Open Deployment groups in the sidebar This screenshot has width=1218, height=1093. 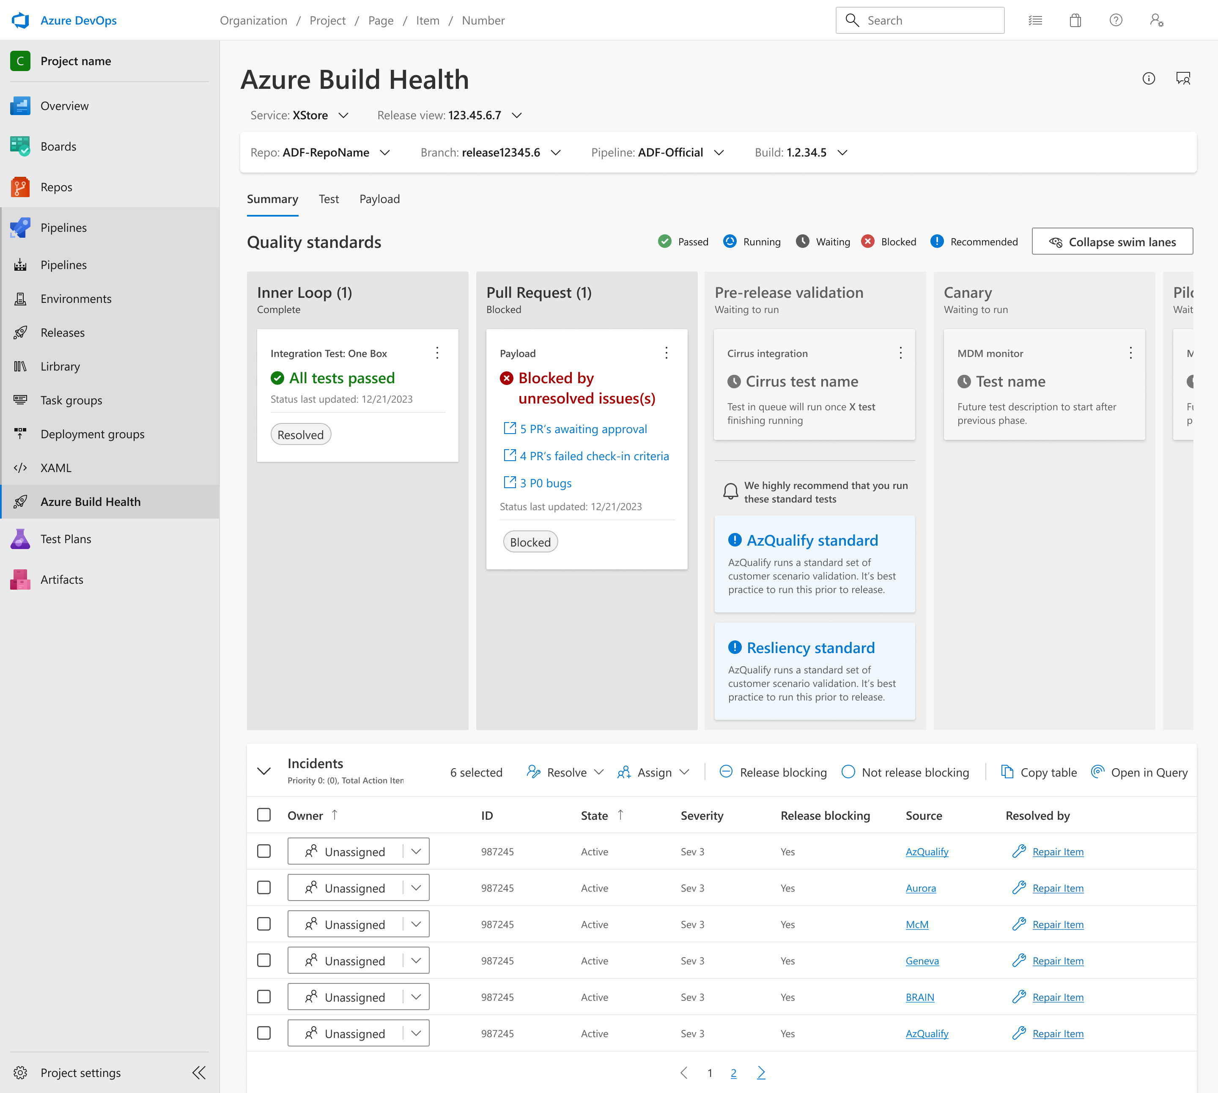[110, 434]
